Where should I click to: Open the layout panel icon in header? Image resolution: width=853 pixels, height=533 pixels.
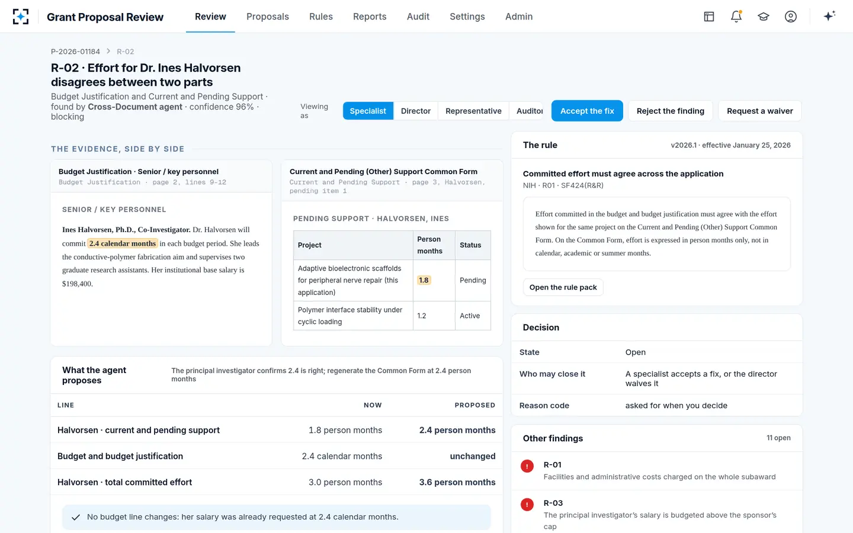pyautogui.click(x=709, y=17)
